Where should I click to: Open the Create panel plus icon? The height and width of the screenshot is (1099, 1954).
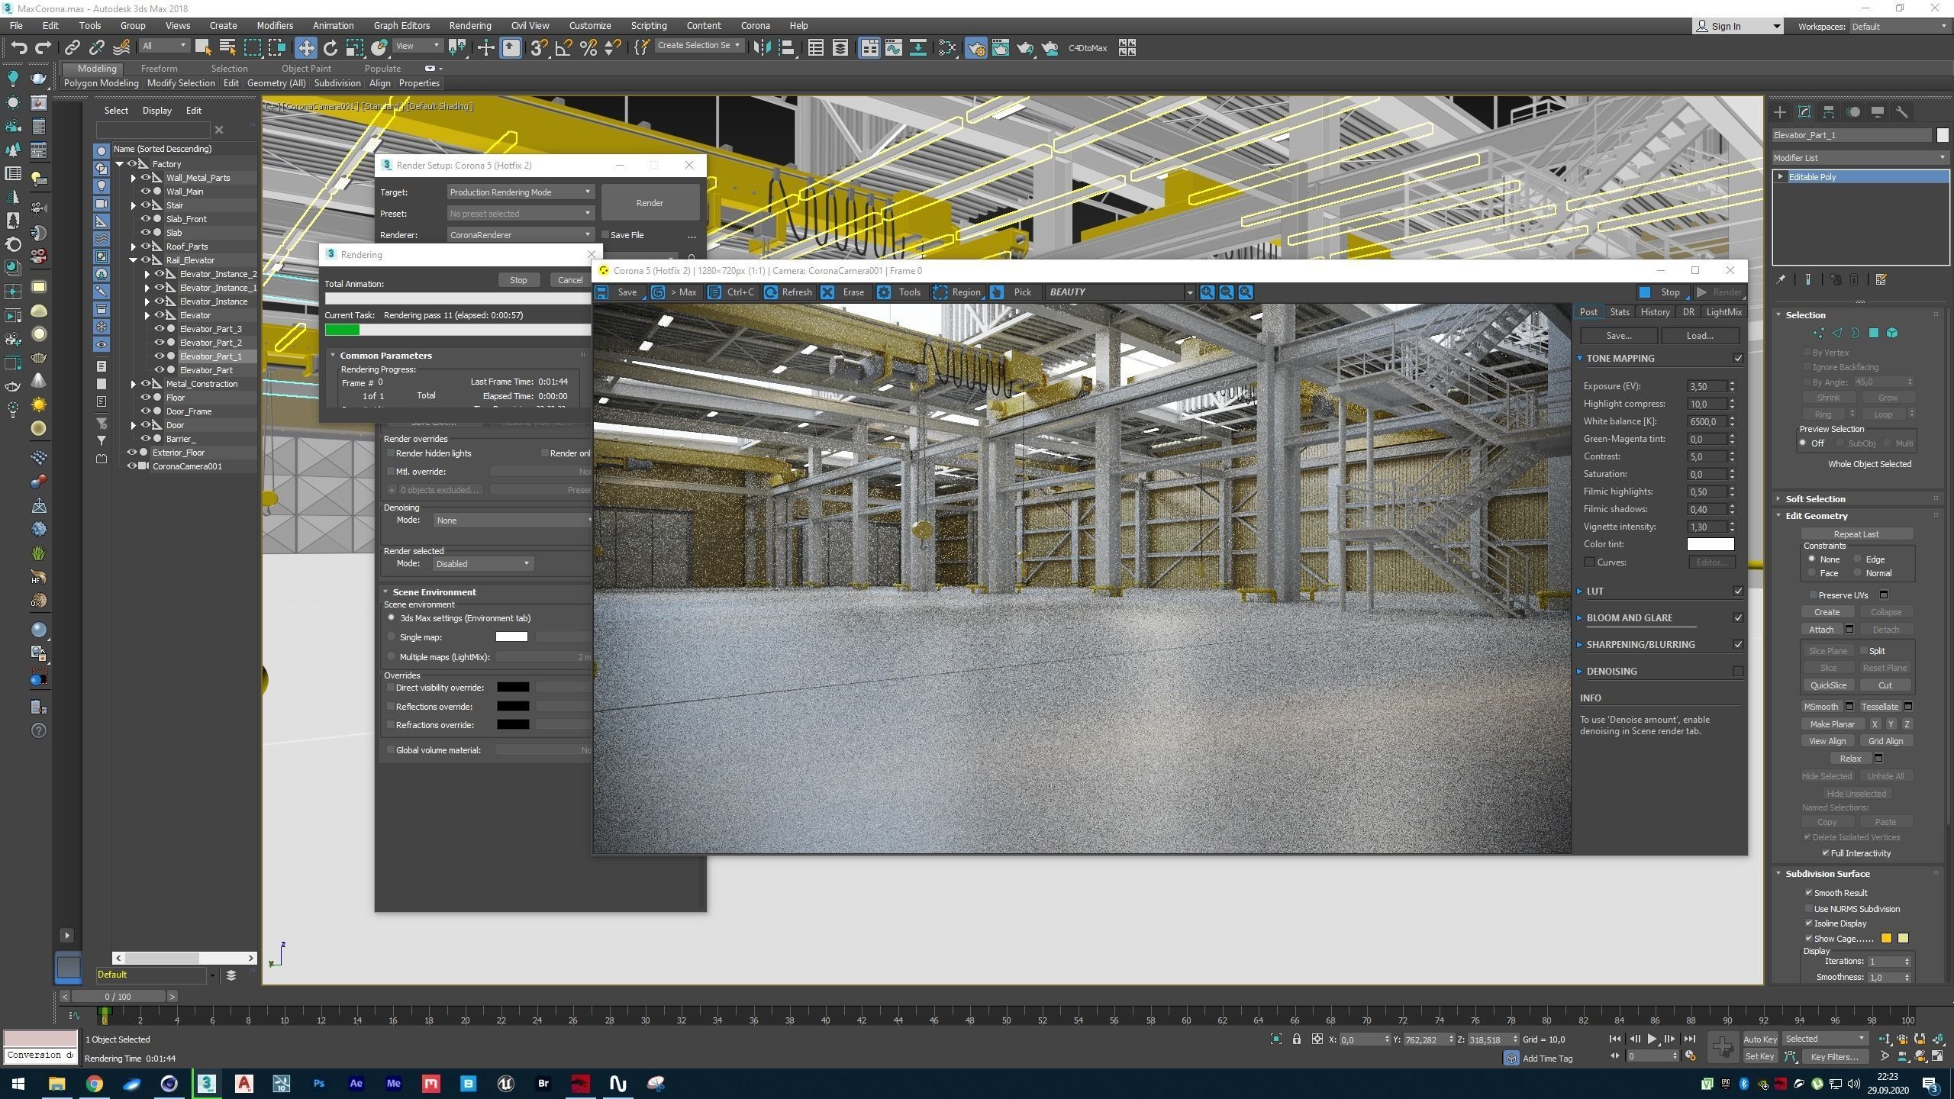click(x=1780, y=112)
